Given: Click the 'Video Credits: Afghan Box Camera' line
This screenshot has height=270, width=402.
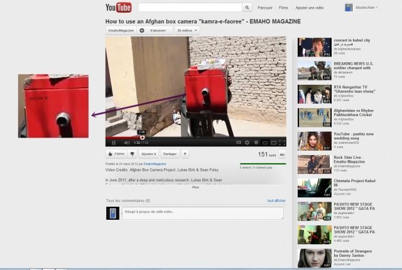Looking at the screenshot, I should [x=162, y=170].
